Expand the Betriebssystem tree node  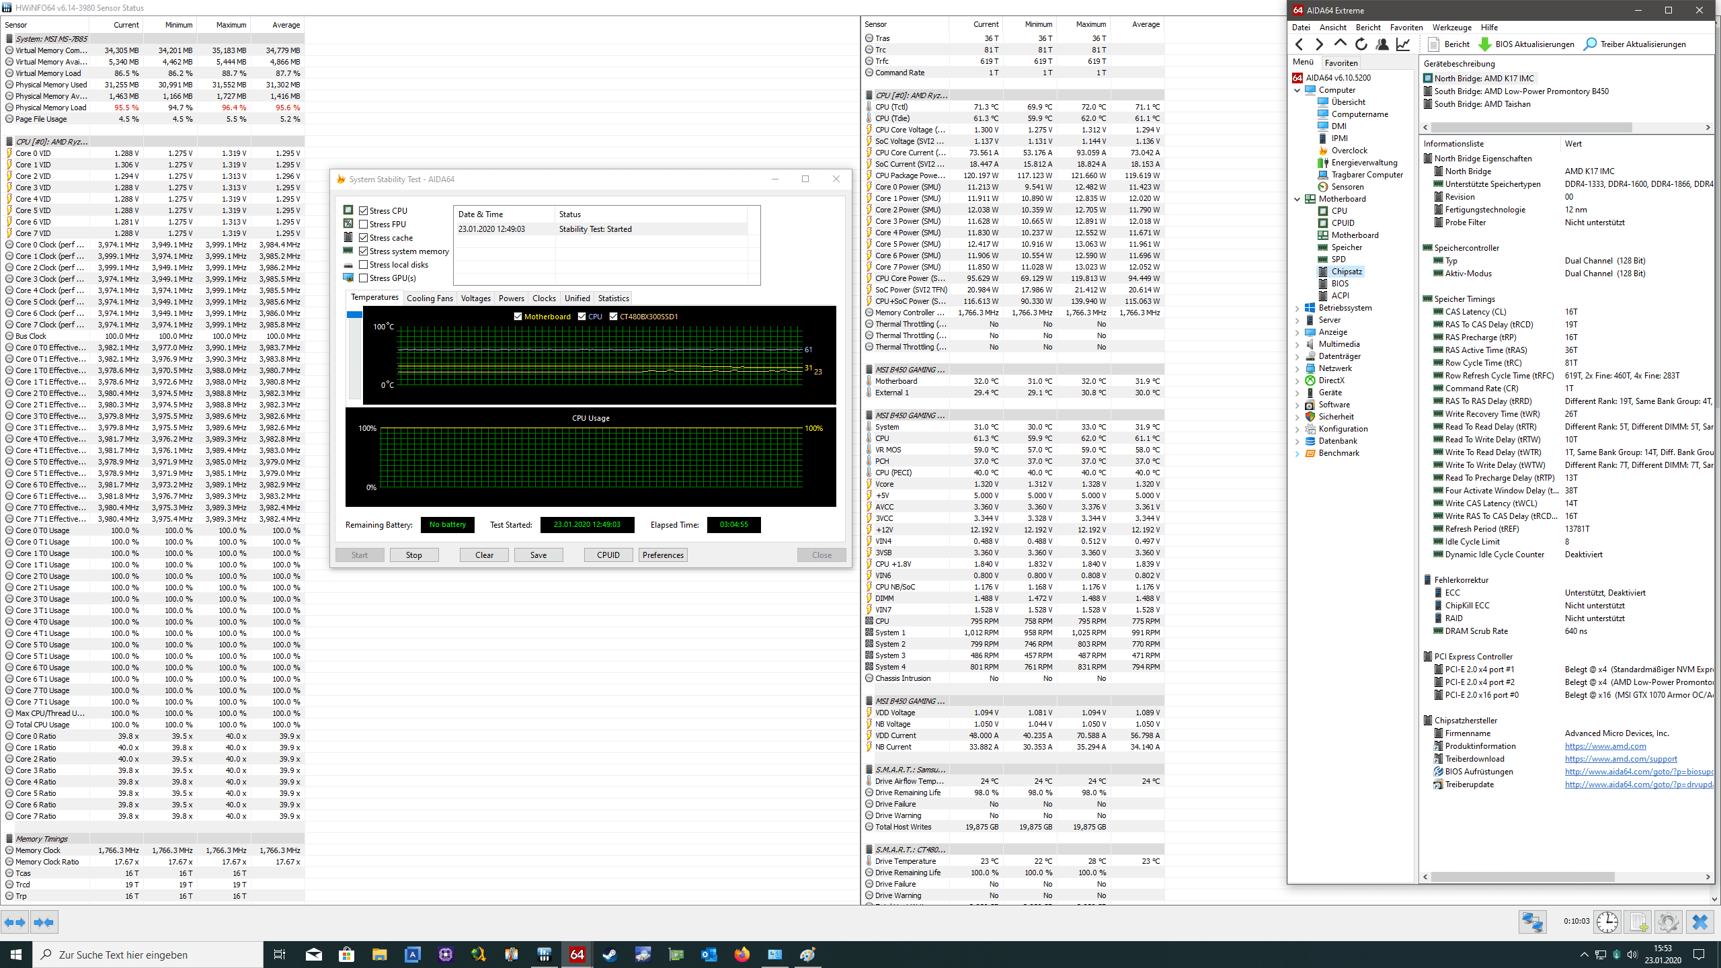(1297, 308)
